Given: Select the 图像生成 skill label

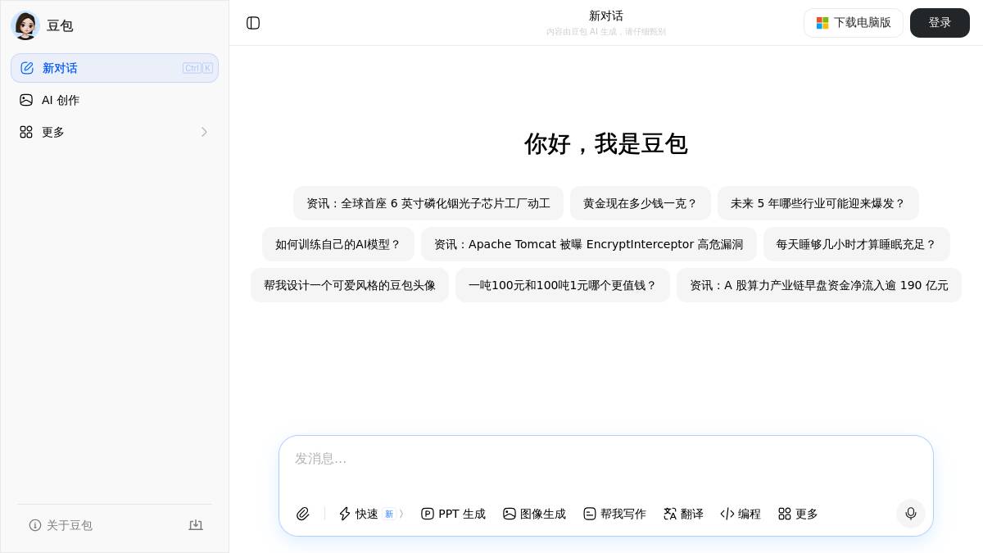Looking at the screenshot, I should point(543,514).
